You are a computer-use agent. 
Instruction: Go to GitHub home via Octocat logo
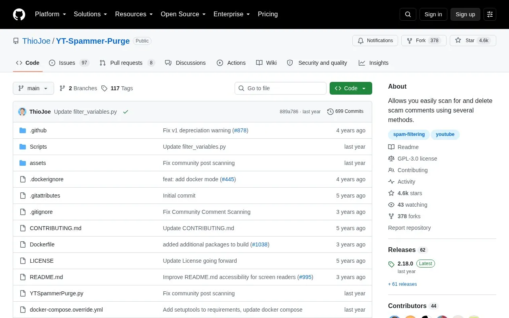[19, 14]
